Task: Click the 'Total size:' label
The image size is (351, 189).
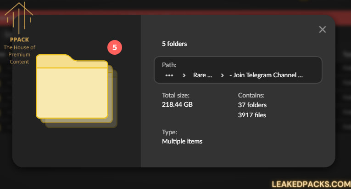Action: pos(176,95)
